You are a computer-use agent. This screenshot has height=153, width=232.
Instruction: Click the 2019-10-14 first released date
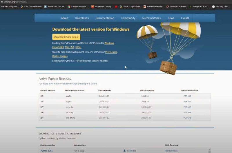(x=104, y=102)
